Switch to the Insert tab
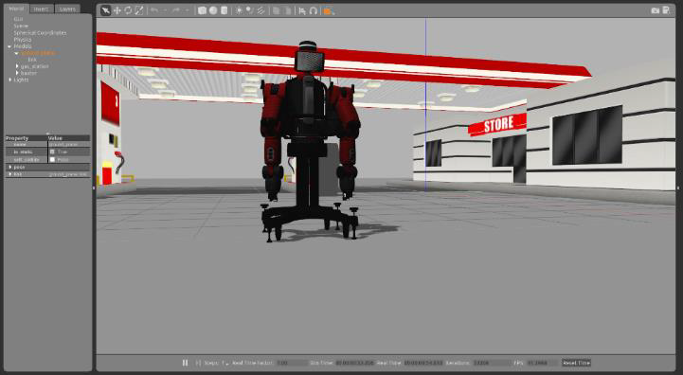Image resolution: width=683 pixels, height=375 pixels. pyautogui.click(x=42, y=9)
